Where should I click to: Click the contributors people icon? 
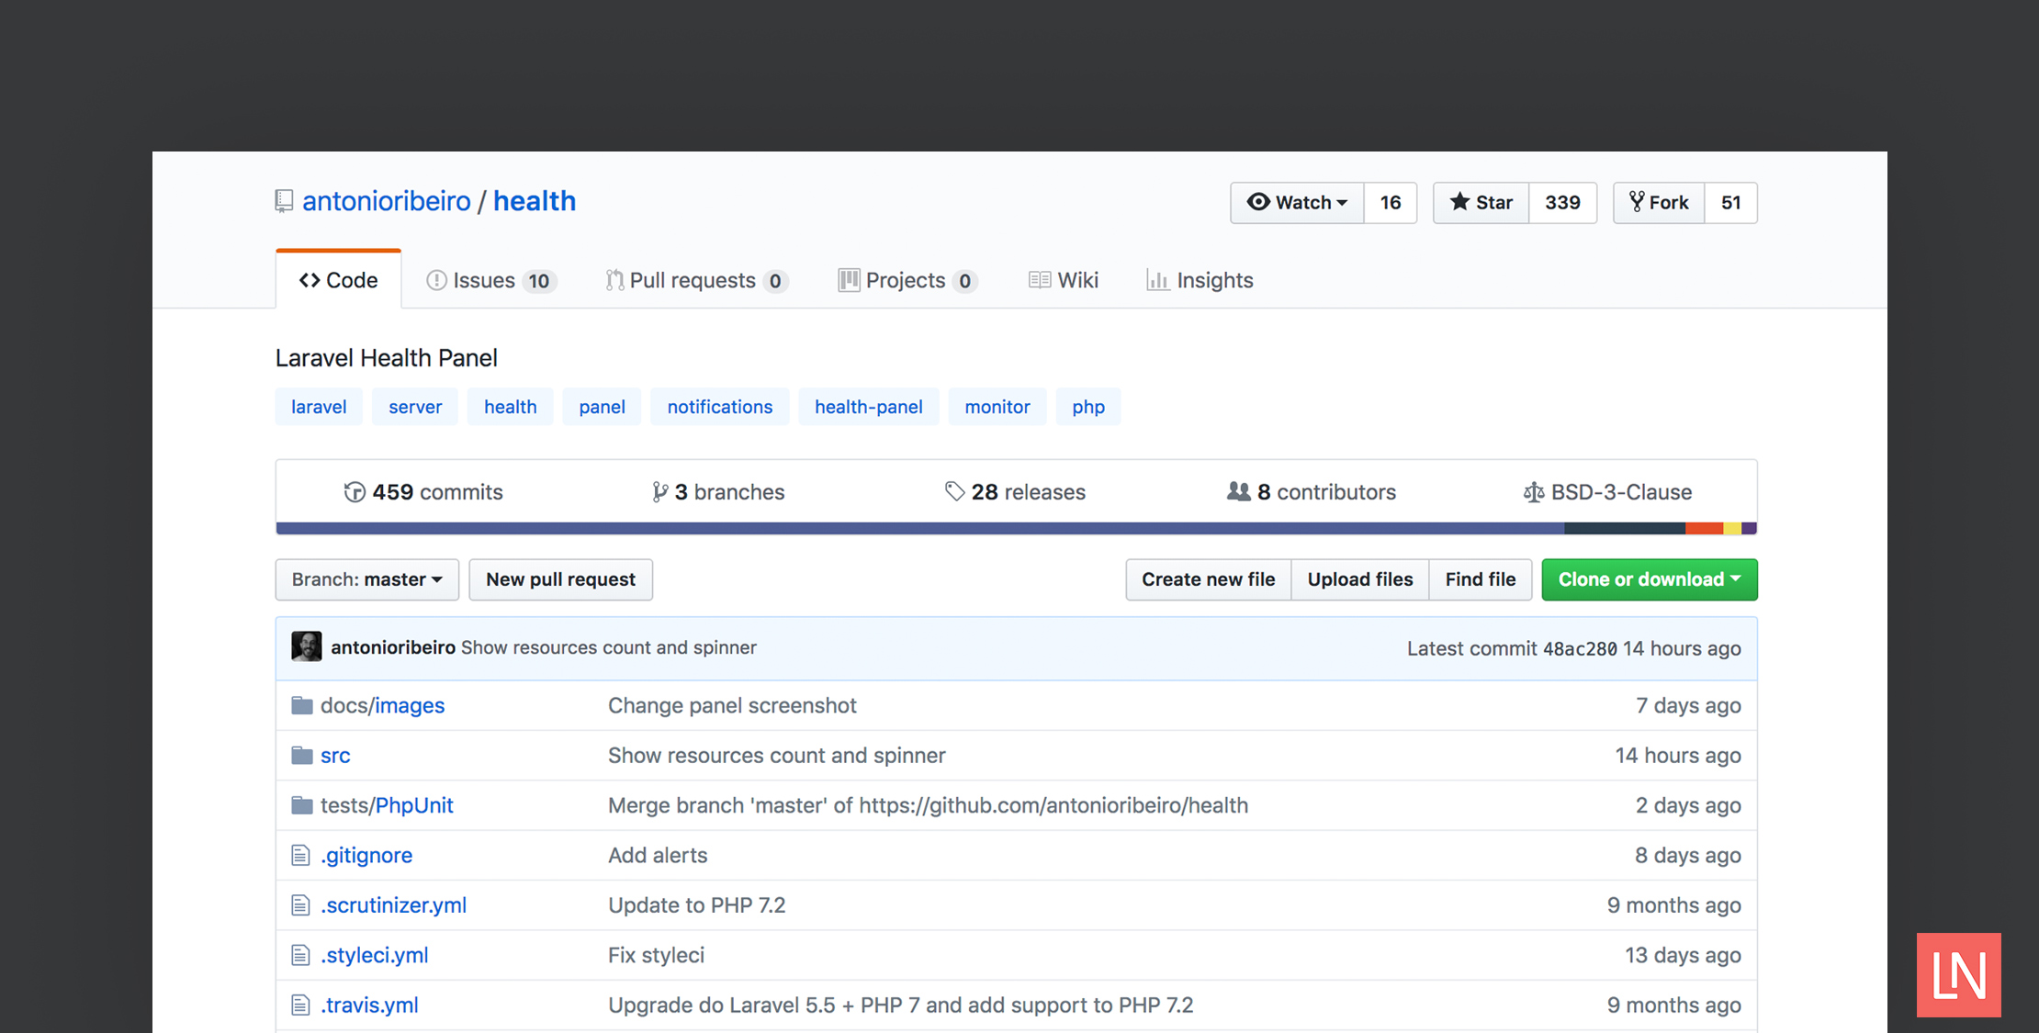point(1239,491)
